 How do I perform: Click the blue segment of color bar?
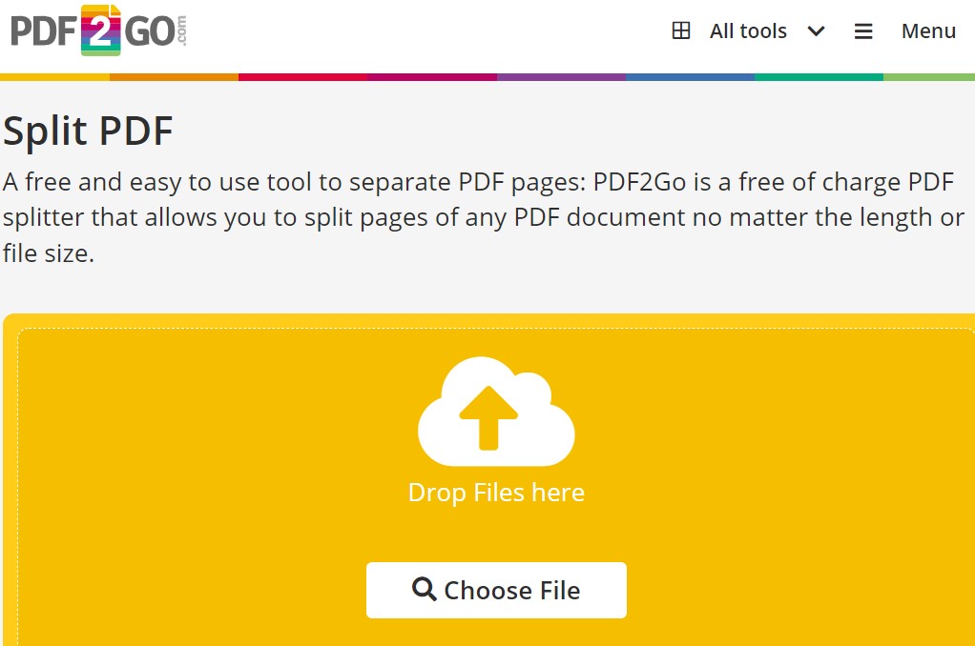pos(690,77)
